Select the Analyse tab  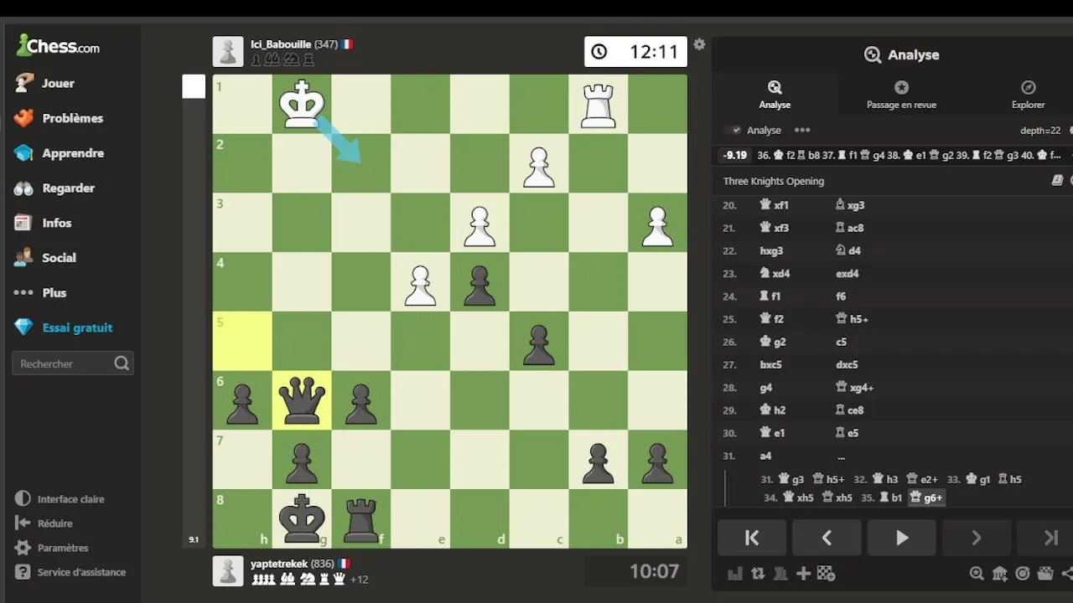click(775, 95)
